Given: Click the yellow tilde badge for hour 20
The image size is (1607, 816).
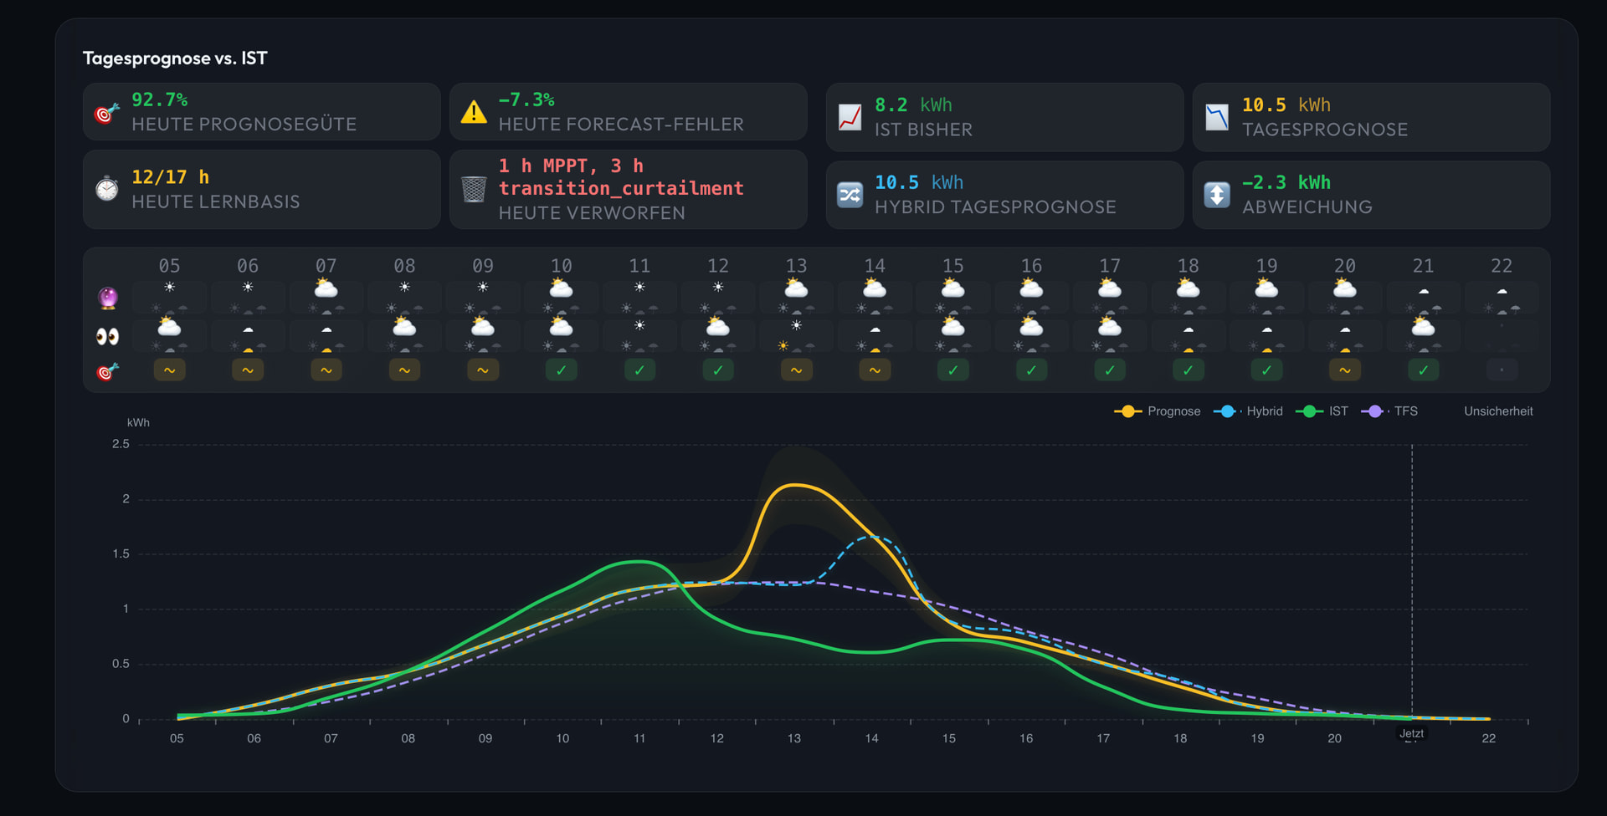Looking at the screenshot, I should [1345, 370].
